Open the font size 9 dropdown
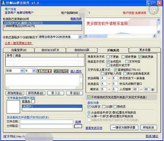Screen dimensions: 164x141 point(34,71)
